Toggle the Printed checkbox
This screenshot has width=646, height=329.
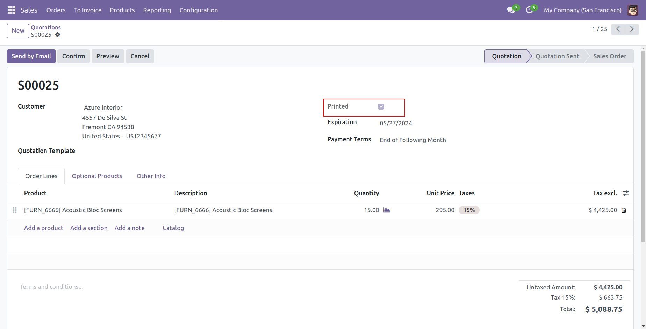(x=381, y=106)
